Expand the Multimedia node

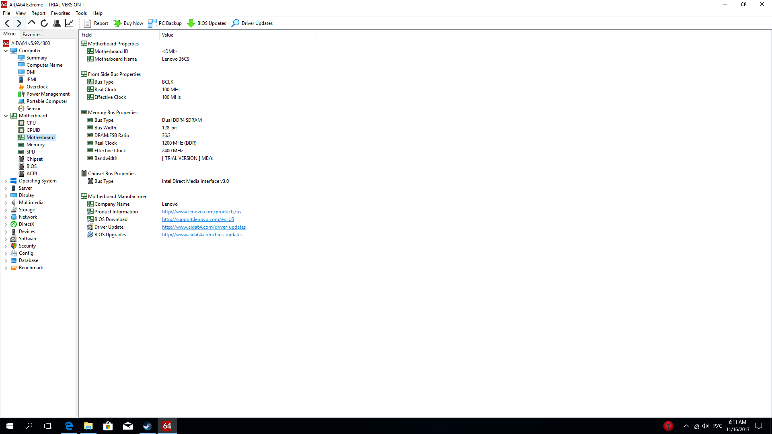point(6,203)
